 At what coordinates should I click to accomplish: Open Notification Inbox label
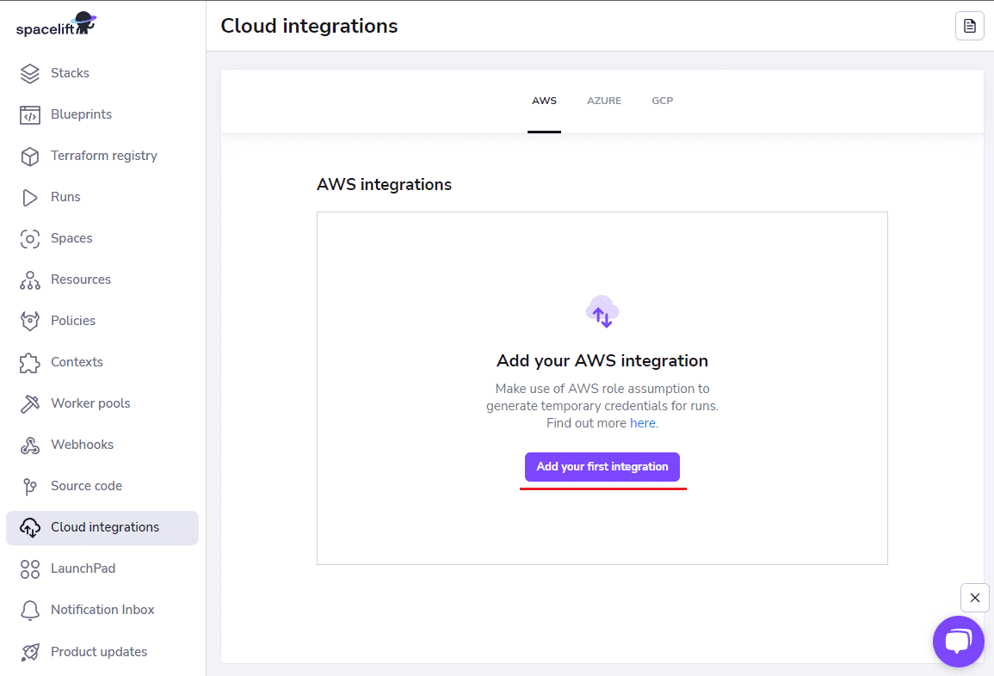(x=102, y=610)
